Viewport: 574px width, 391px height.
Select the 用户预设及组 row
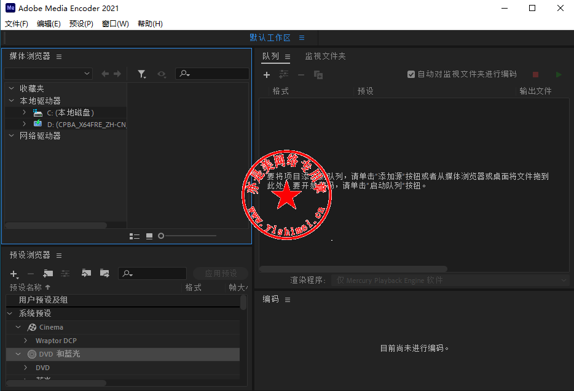point(123,300)
